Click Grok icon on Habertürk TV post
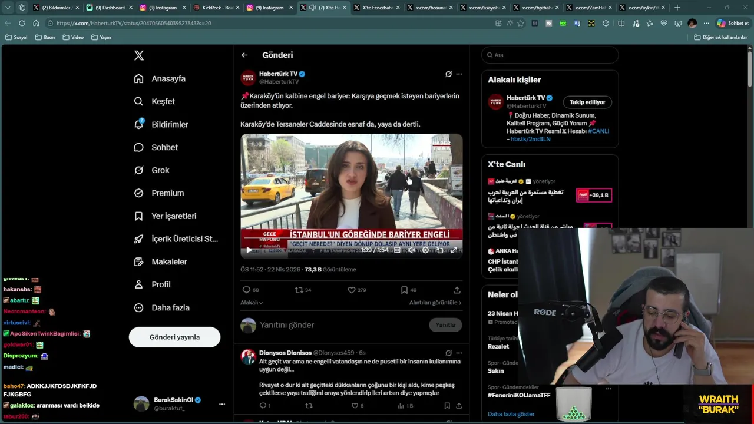Screen dimensions: 754x424 [x=448, y=74]
